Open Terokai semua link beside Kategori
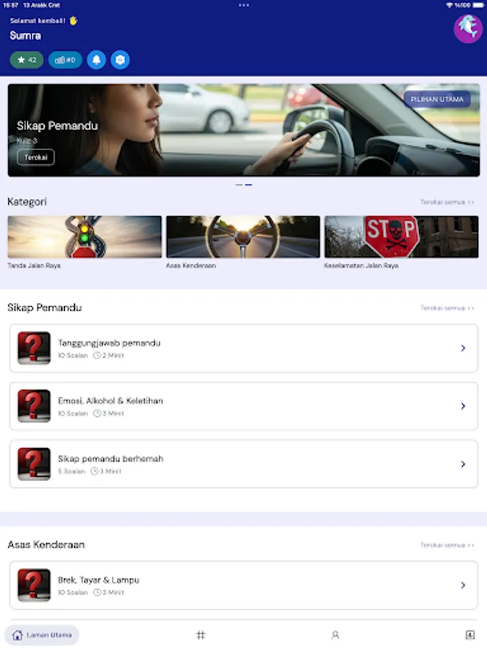The width and height of the screenshot is (487, 649). 447,202
